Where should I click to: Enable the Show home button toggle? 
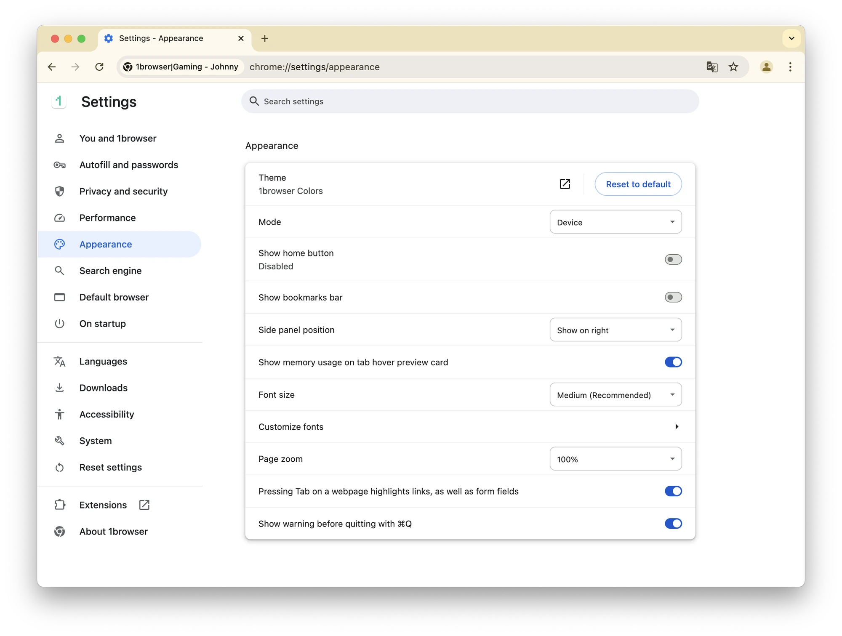[x=673, y=259]
